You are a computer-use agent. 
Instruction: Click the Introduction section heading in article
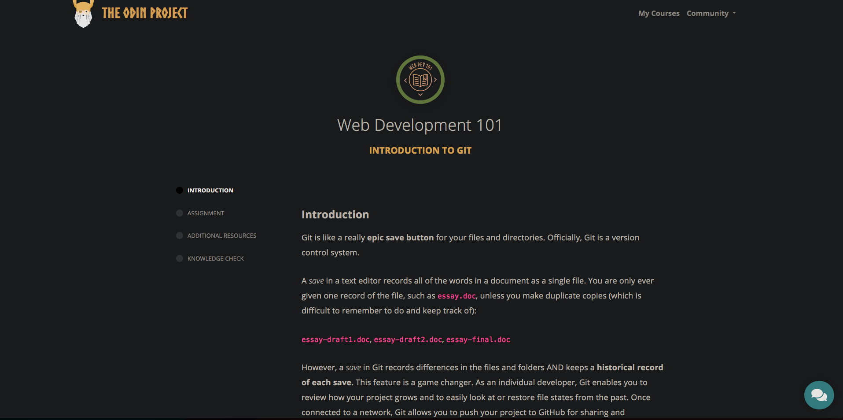point(335,214)
